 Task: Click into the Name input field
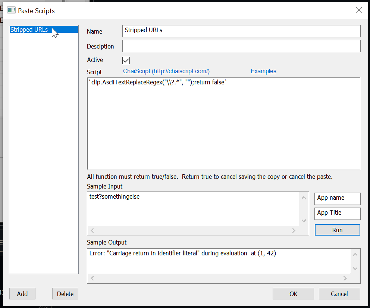pyautogui.click(x=241, y=31)
